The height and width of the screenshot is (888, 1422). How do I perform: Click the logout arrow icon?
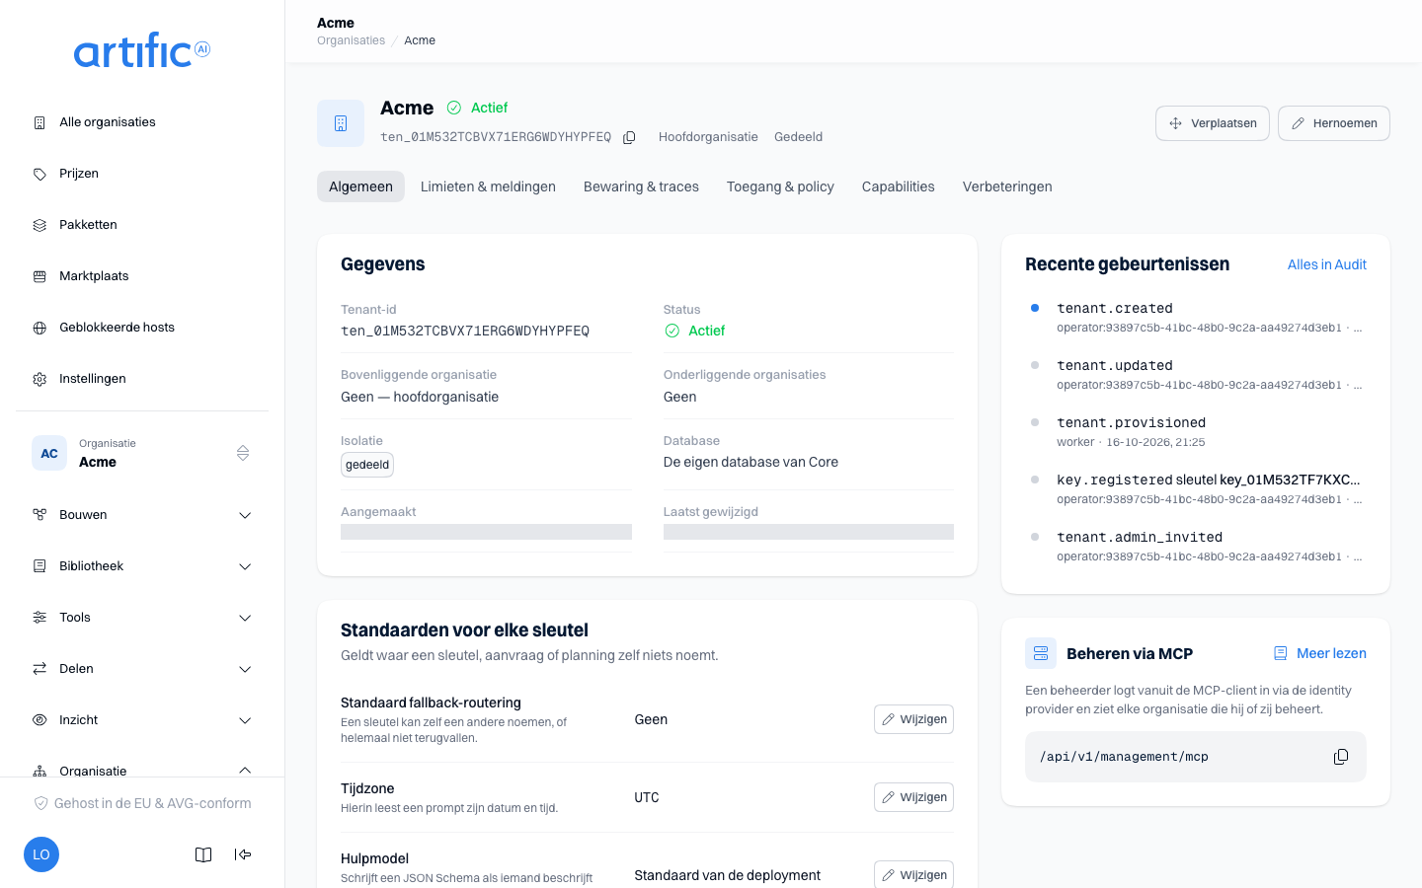click(243, 854)
